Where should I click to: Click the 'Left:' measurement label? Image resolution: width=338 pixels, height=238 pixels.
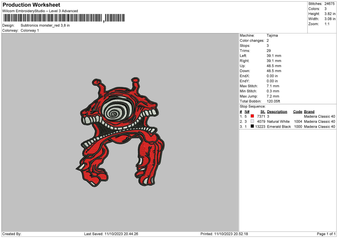pyautogui.click(x=243, y=56)
